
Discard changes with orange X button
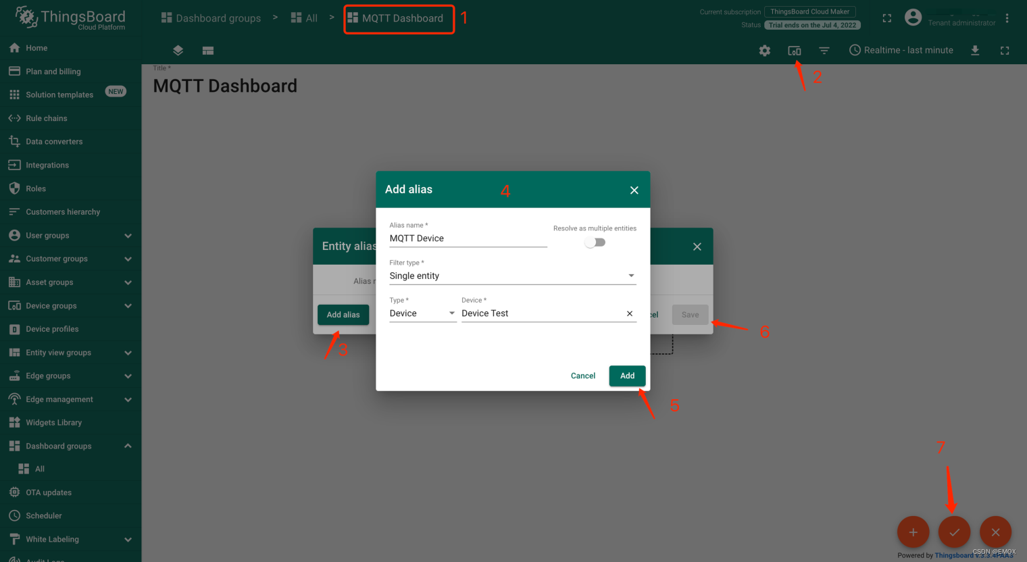(x=995, y=532)
